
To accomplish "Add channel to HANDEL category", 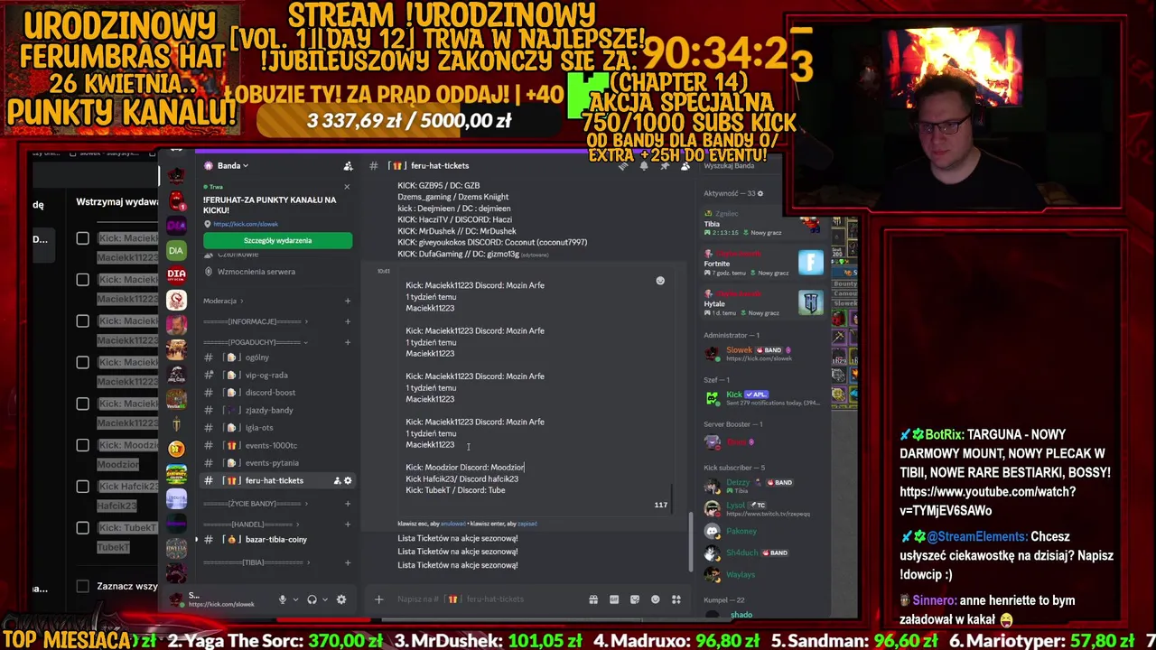I will click(x=348, y=525).
